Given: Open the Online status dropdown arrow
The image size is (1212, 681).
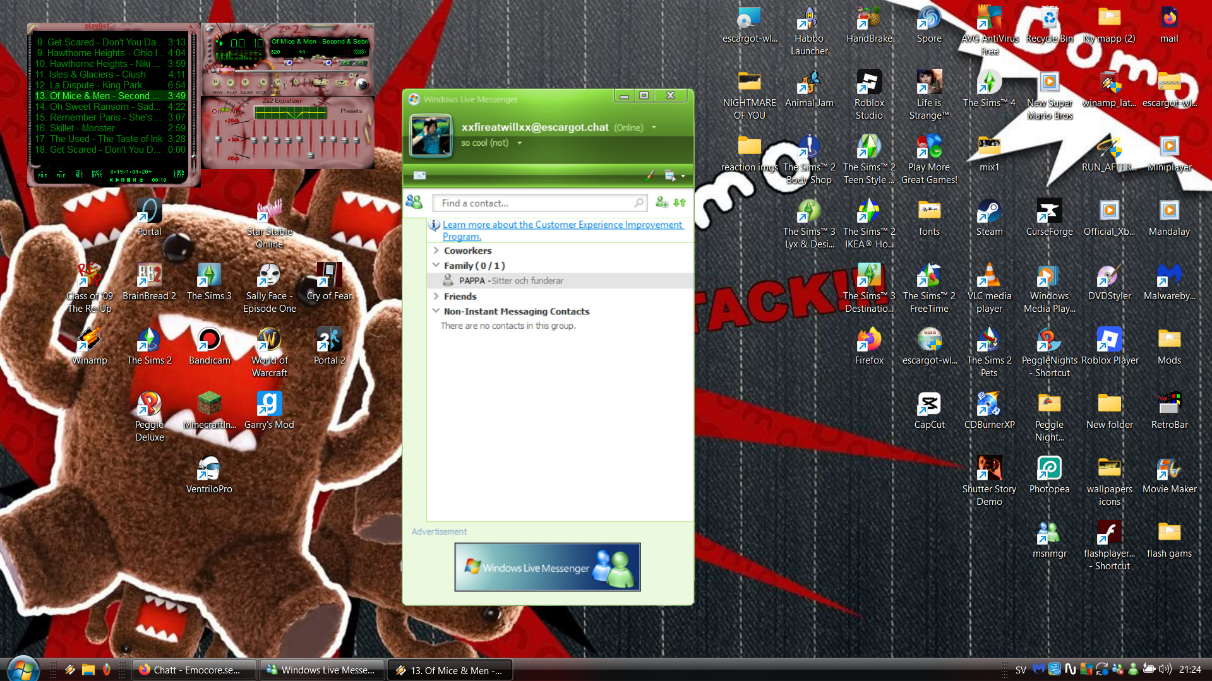Looking at the screenshot, I should coord(654,127).
